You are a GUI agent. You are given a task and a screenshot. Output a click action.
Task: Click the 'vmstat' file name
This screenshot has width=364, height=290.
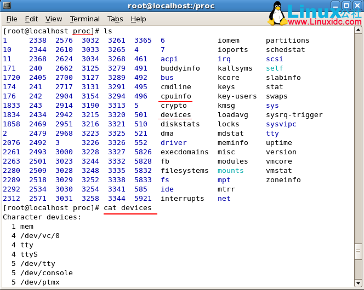[279, 171]
